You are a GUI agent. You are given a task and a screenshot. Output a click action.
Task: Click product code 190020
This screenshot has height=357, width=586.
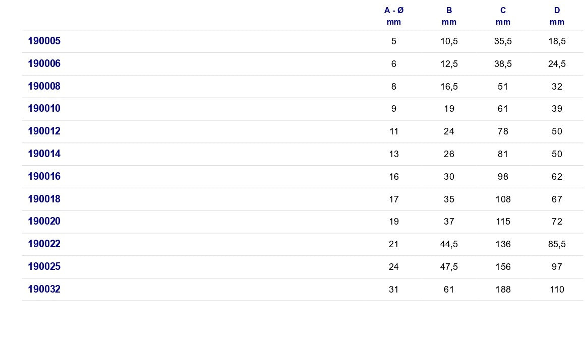pyautogui.click(x=44, y=221)
